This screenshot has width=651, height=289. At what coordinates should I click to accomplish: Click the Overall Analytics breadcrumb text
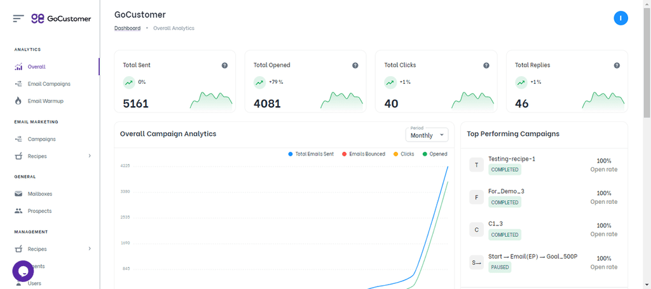[174, 28]
